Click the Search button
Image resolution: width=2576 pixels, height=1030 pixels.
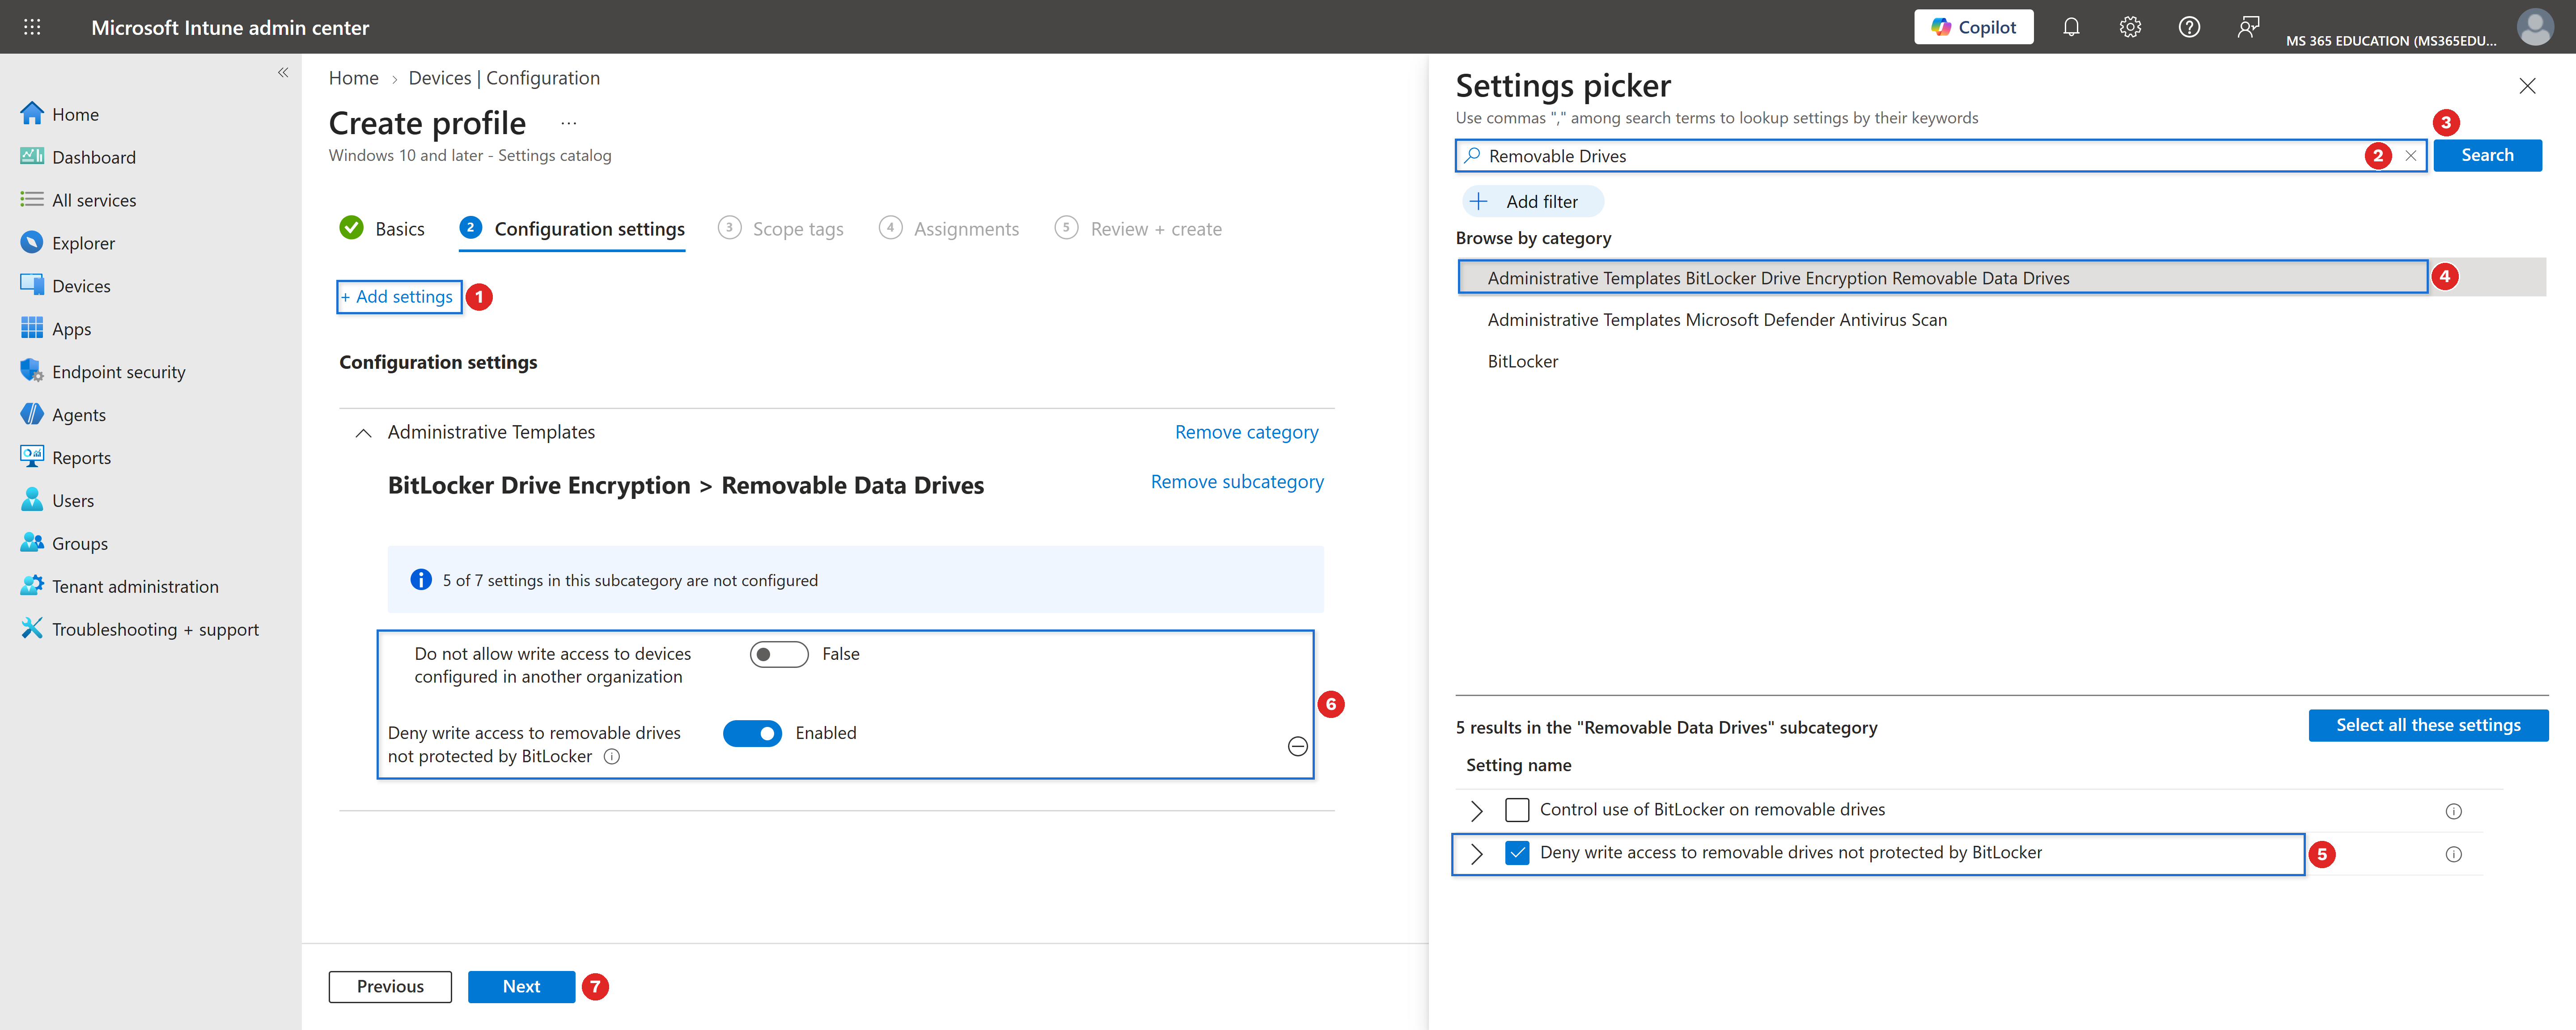(x=2487, y=155)
